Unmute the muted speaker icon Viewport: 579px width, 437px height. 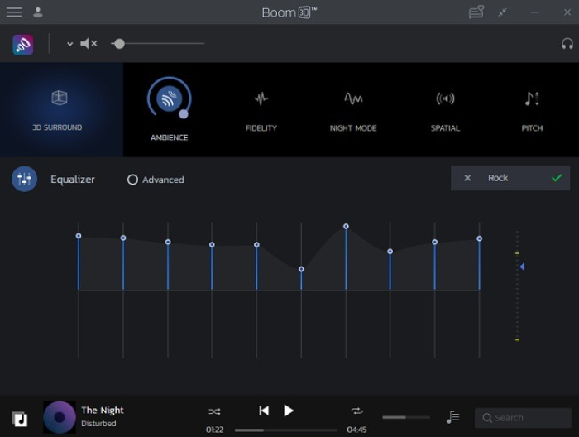89,44
